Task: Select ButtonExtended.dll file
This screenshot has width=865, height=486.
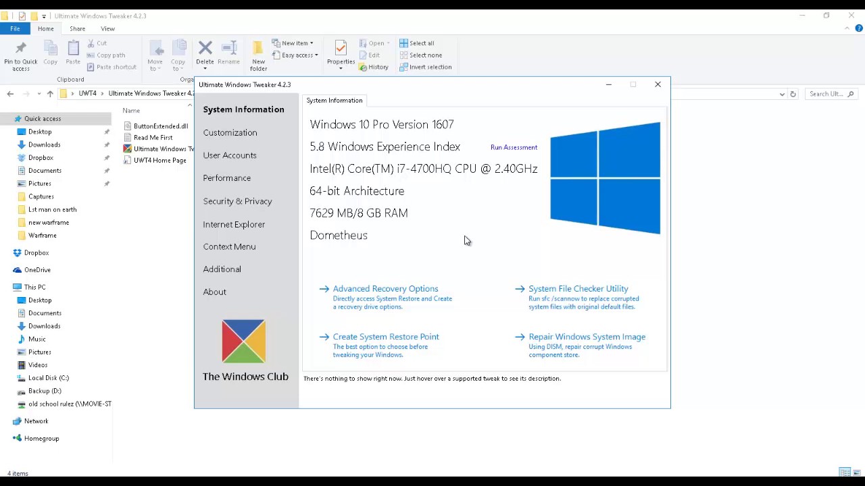Action: (156, 126)
